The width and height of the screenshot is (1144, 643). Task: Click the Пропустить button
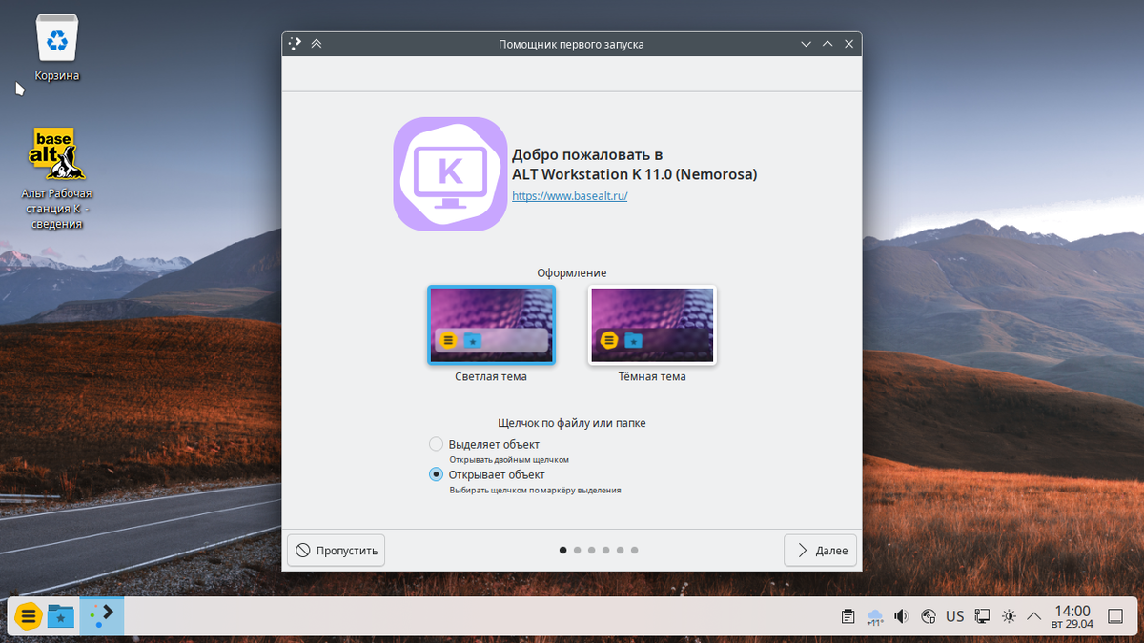point(336,551)
